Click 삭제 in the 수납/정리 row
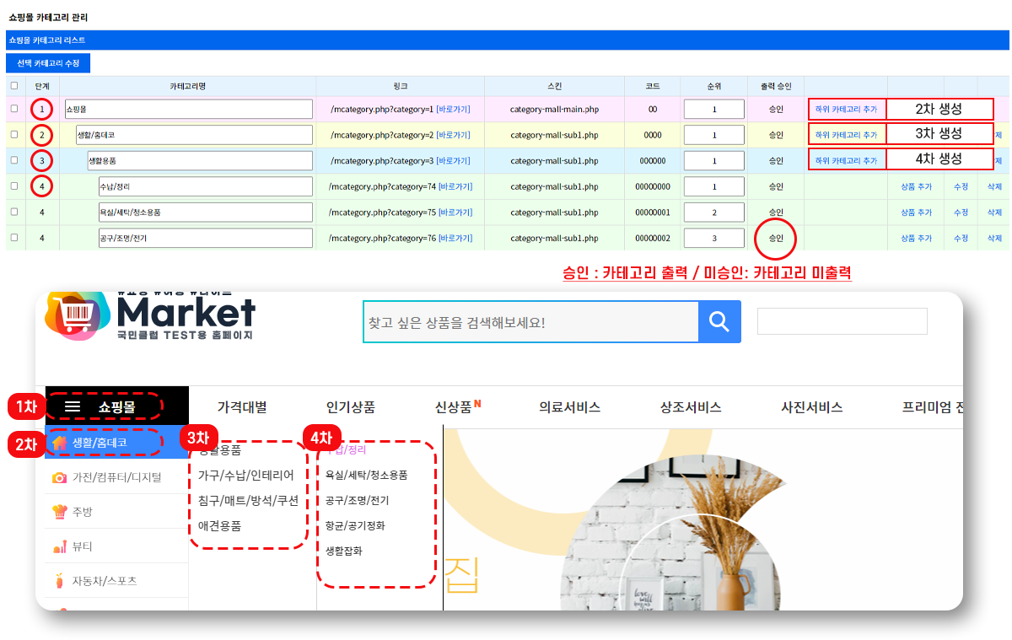 pos(995,186)
